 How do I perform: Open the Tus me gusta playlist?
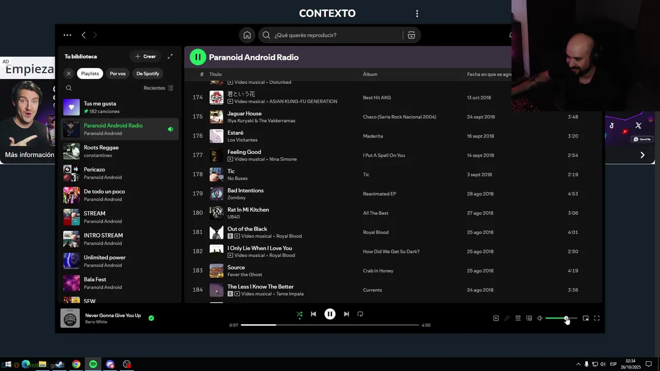tap(120, 107)
